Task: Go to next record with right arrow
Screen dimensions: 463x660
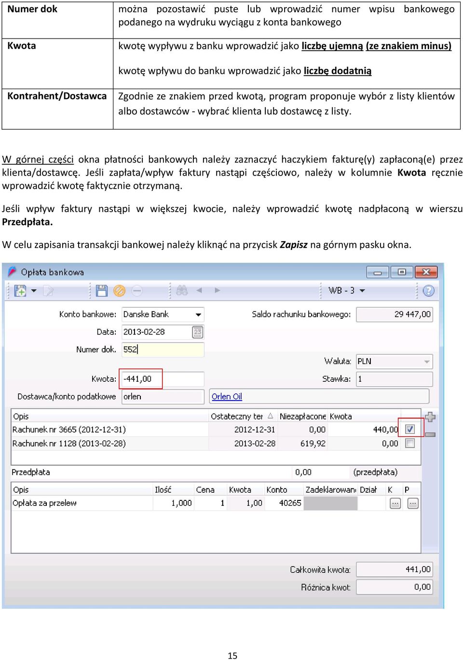Action: coord(217,290)
